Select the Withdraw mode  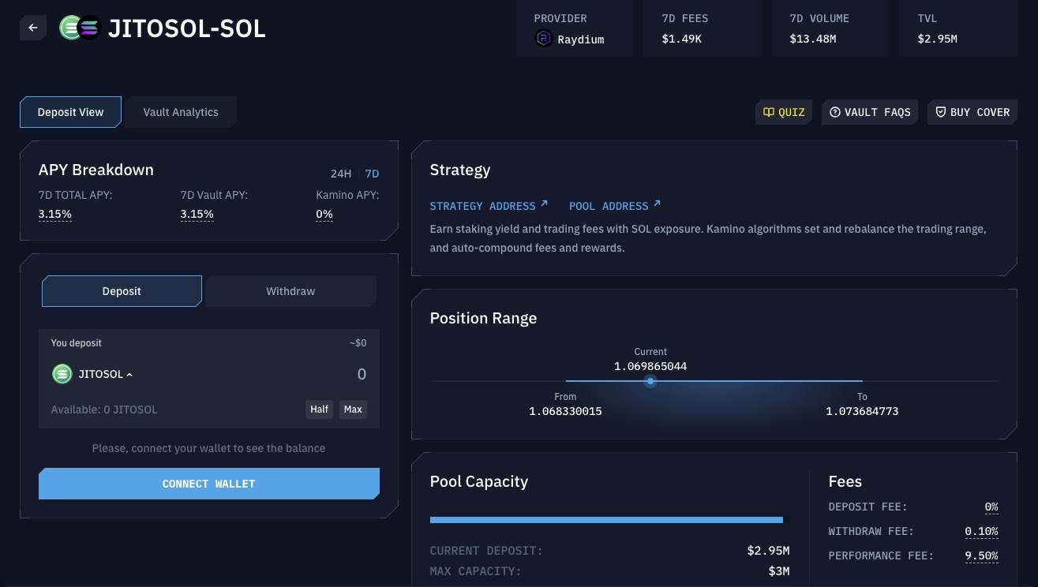coord(290,291)
